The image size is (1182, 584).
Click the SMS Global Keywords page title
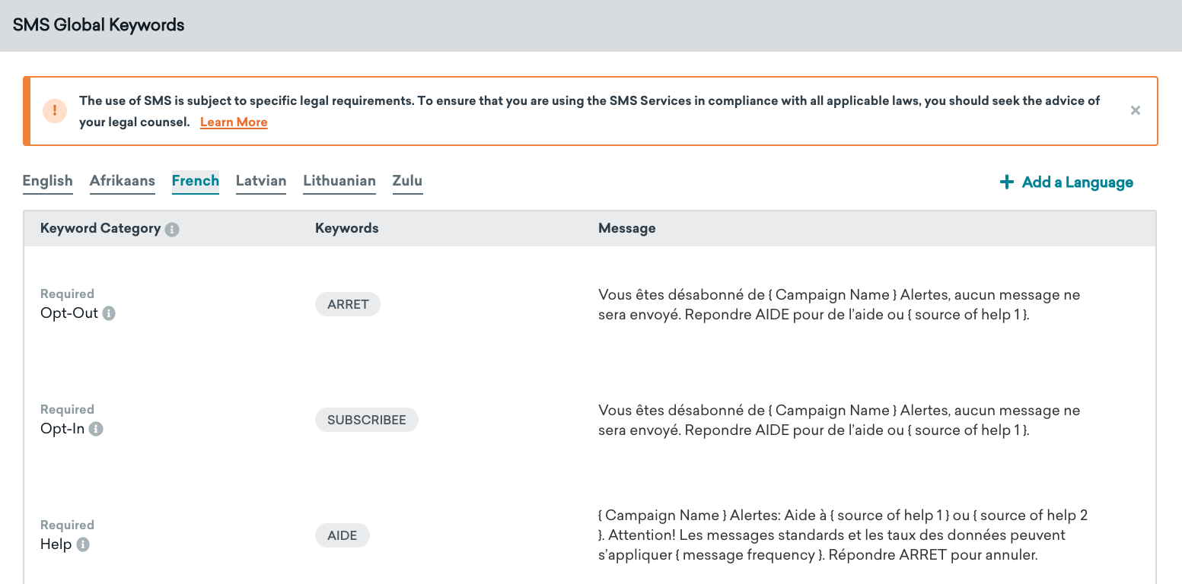[x=99, y=25]
